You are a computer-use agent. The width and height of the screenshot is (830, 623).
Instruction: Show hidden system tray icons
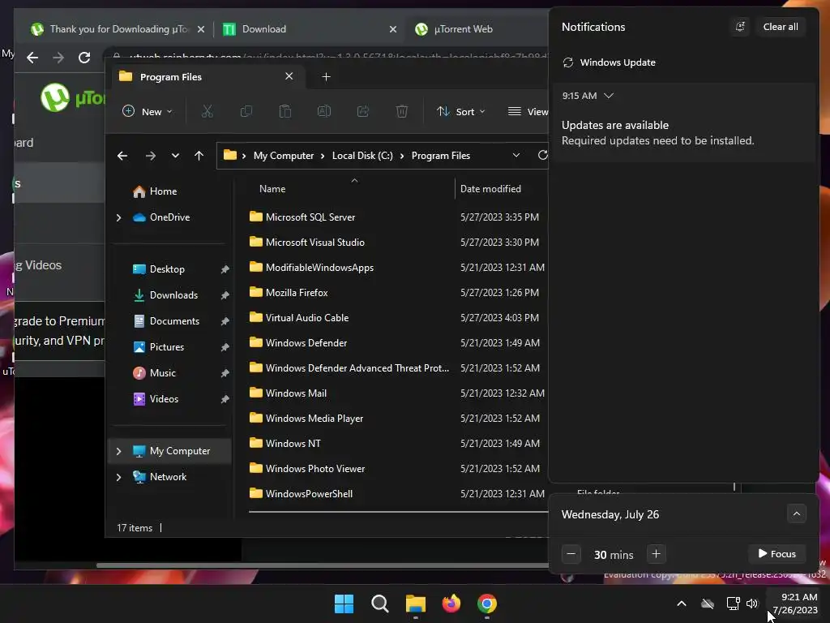pyautogui.click(x=682, y=604)
